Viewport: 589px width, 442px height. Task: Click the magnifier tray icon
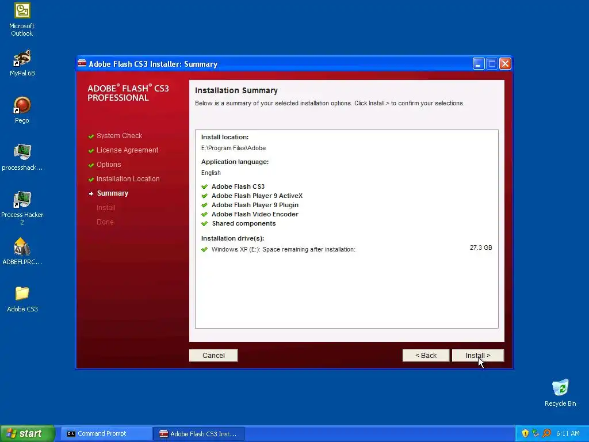click(x=546, y=433)
